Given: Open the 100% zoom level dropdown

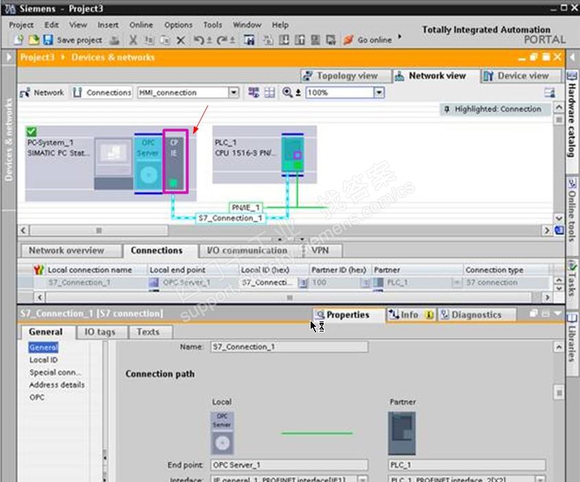Looking at the screenshot, I should click(379, 93).
